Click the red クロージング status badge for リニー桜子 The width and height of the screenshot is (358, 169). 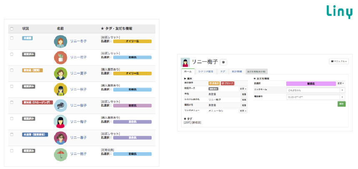coord(38,103)
